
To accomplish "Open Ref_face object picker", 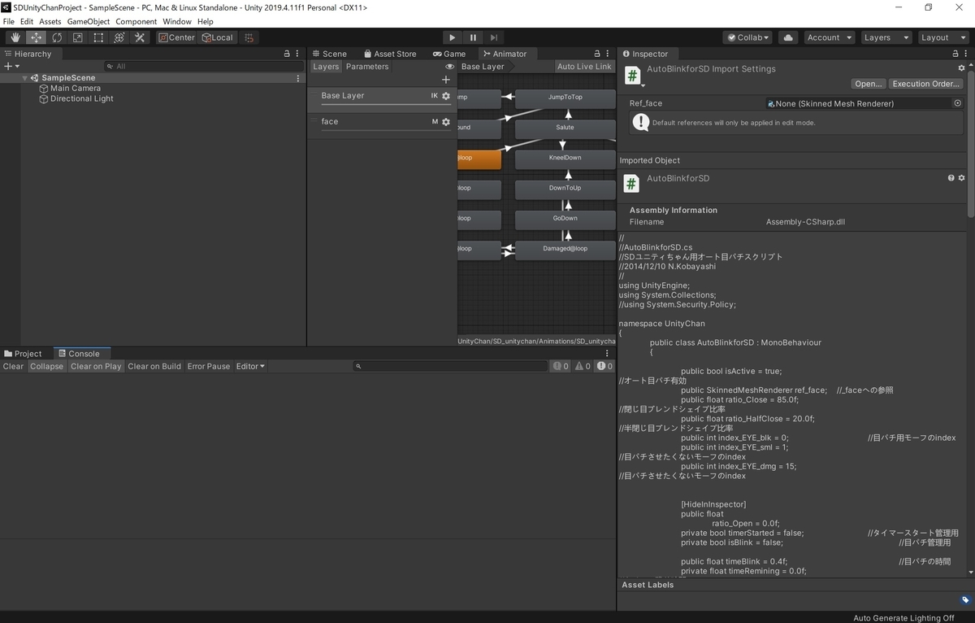I will point(957,103).
